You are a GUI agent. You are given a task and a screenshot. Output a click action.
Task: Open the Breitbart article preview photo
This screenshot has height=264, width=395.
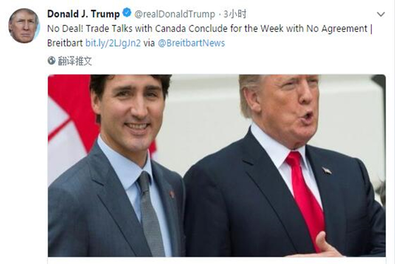pos(217,165)
